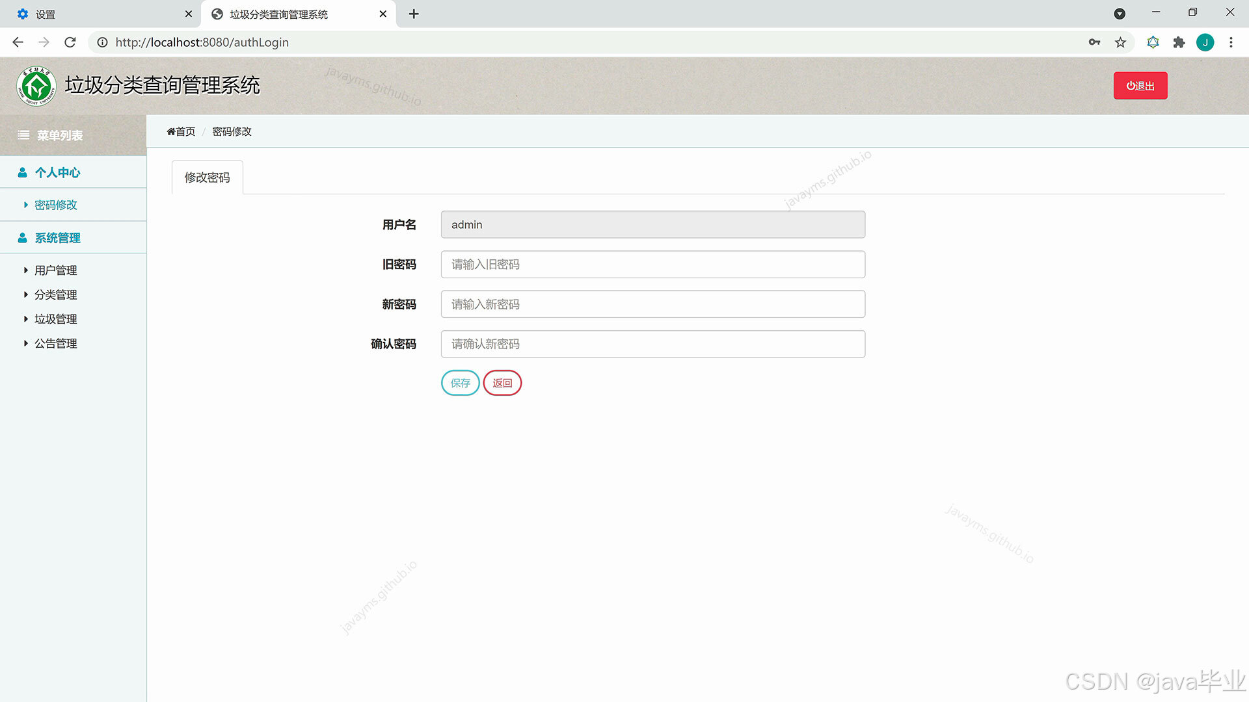Click browser forward arrow
This screenshot has height=702, width=1249.
[x=44, y=42]
